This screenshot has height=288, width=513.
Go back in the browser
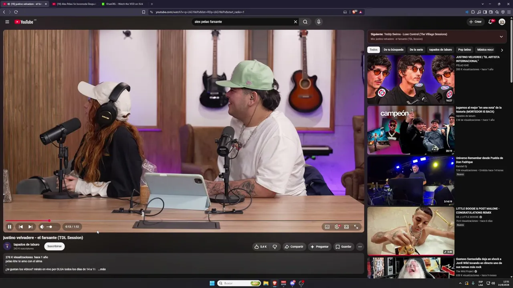click(4, 12)
